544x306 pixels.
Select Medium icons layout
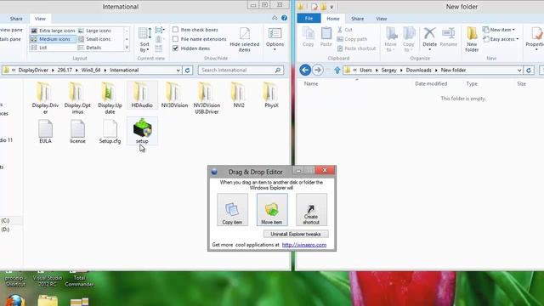(53, 39)
